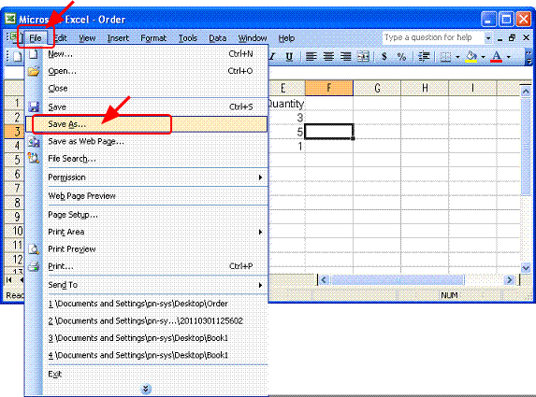Click the Borders toolbar icon
536x397 pixels.
pos(445,57)
